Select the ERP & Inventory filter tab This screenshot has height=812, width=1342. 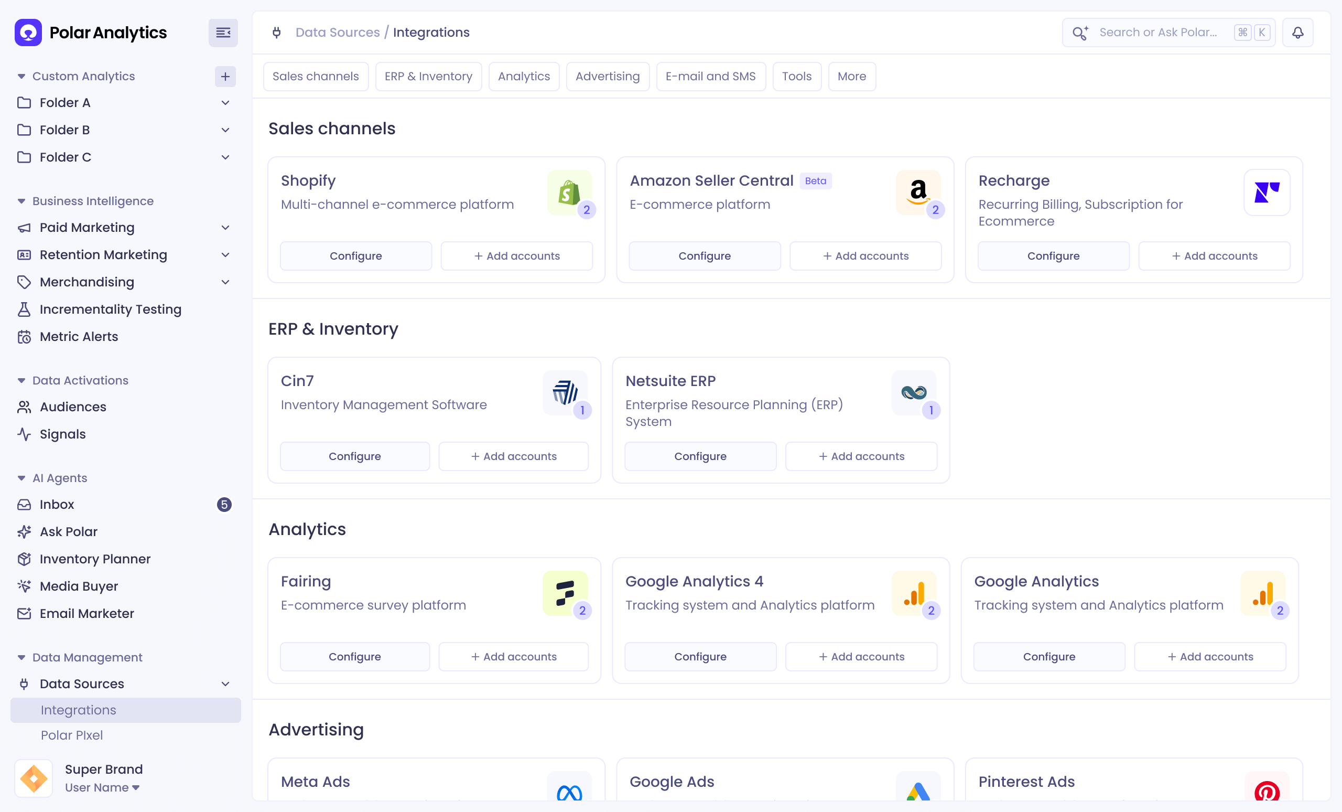[x=428, y=76]
